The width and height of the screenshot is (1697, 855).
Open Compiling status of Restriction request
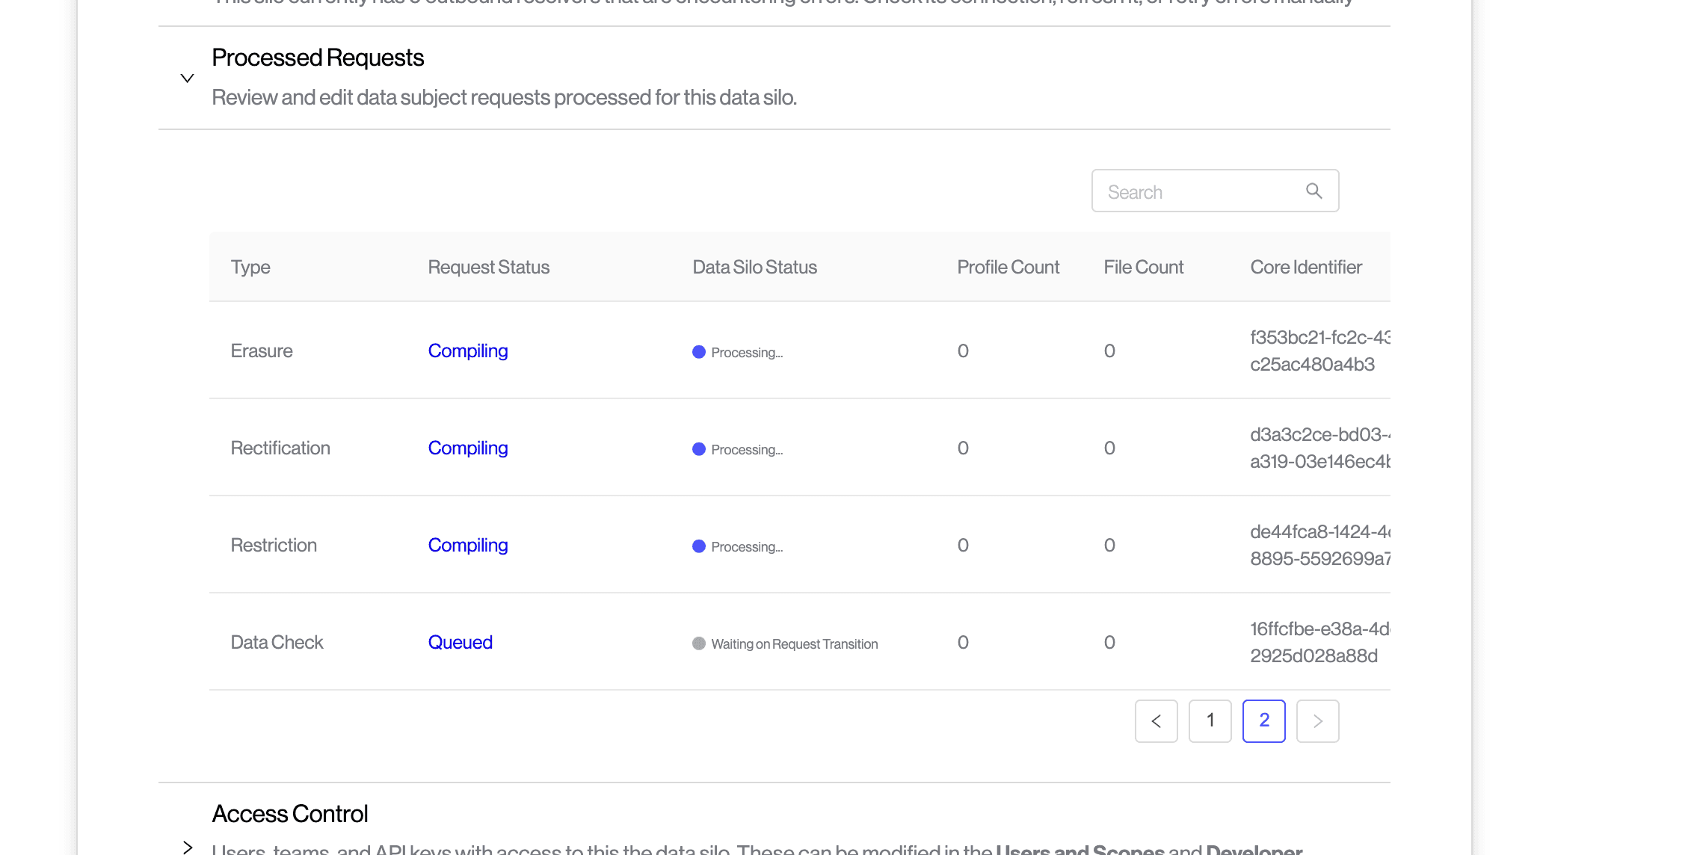coord(467,545)
